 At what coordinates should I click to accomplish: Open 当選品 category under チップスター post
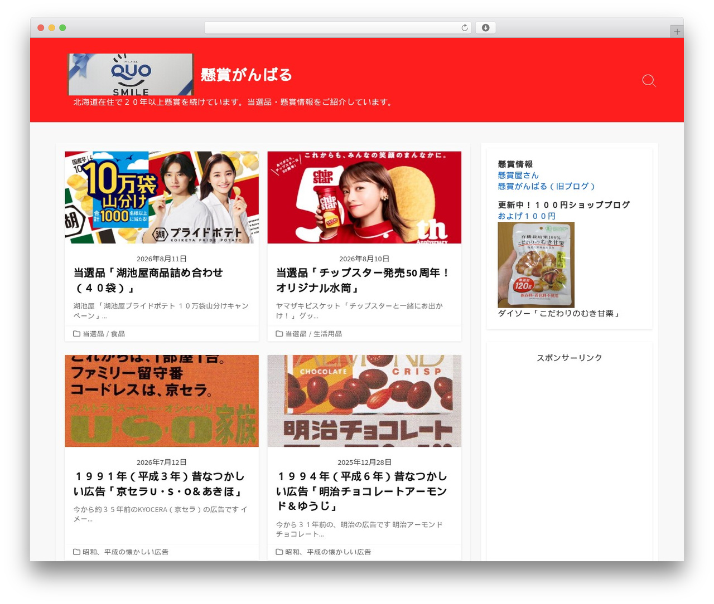(x=296, y=334)
